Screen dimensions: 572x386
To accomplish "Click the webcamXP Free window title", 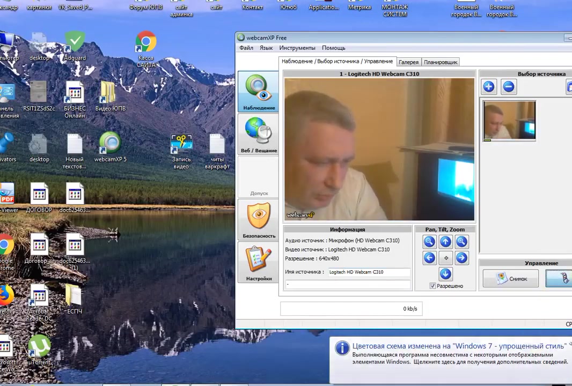I will tap(266, 38).
